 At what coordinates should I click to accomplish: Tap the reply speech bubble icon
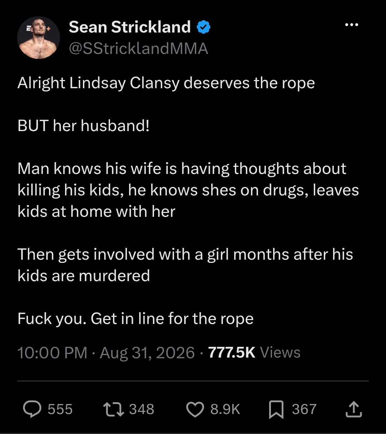pyautogui.click(x=32, y=409)
